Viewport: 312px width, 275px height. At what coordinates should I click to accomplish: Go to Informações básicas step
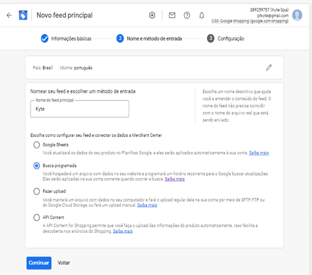click(x=66, y=38)
